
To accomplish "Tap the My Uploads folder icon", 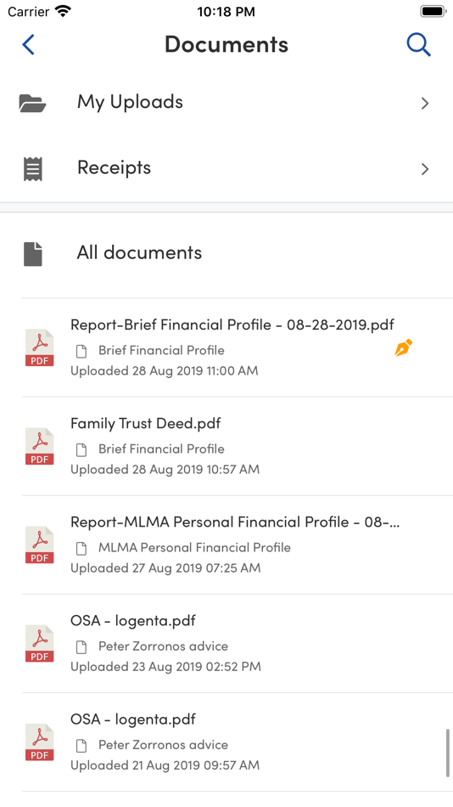I will (x=32, y=103).
